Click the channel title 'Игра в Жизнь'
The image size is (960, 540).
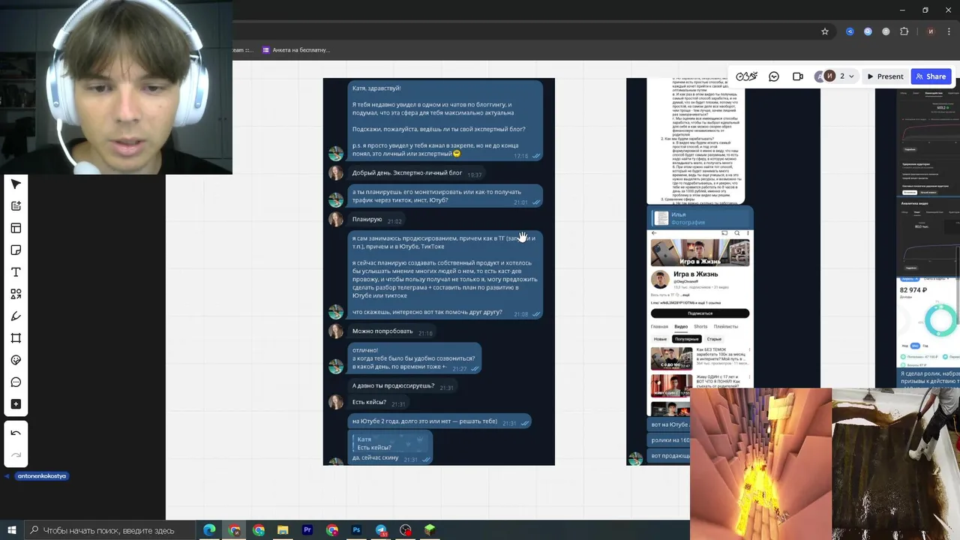pyautogui.click(x=696, y=274)
